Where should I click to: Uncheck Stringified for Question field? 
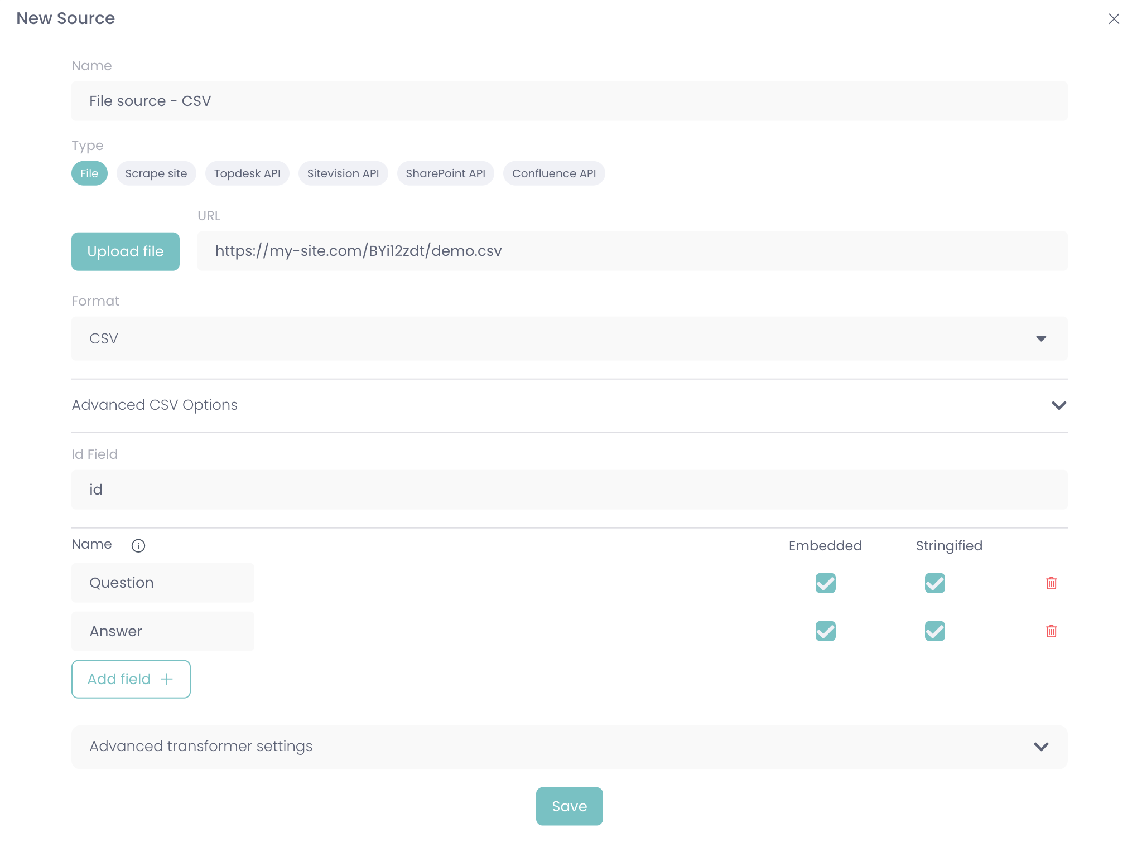(x=934, y=583)
